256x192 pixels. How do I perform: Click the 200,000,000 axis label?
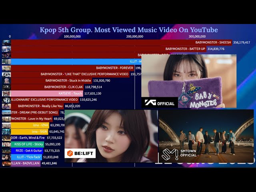tap(135, 36)
